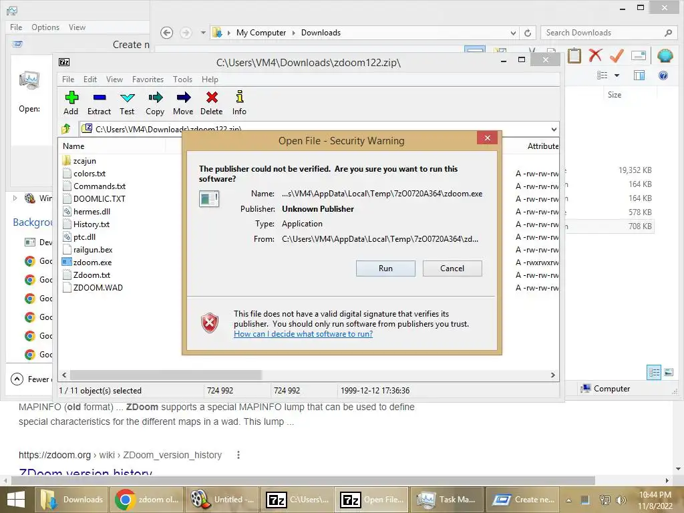This screenshot has height=513, width=684.
Task: Click the 7-Zip horizontal scrollbar thumb
Action: coord(166,375)
